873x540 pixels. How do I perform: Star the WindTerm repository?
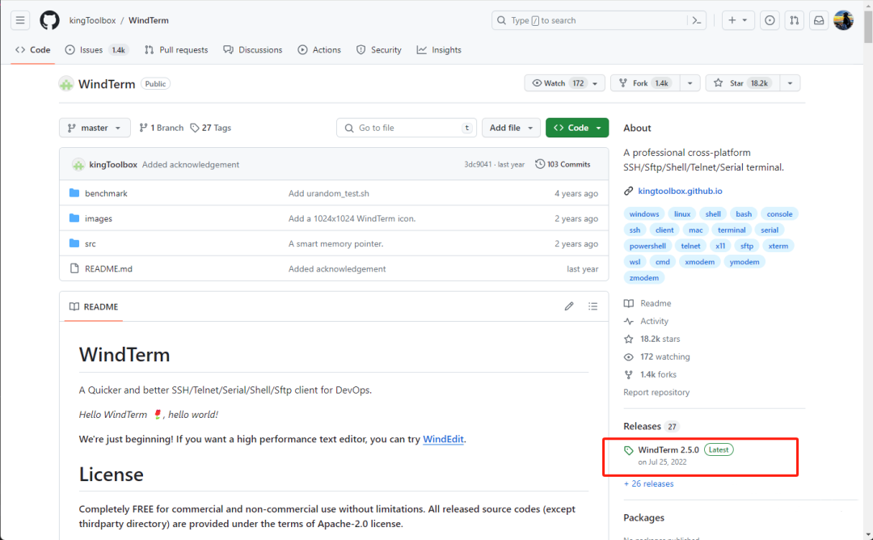(x=743, y=83)
